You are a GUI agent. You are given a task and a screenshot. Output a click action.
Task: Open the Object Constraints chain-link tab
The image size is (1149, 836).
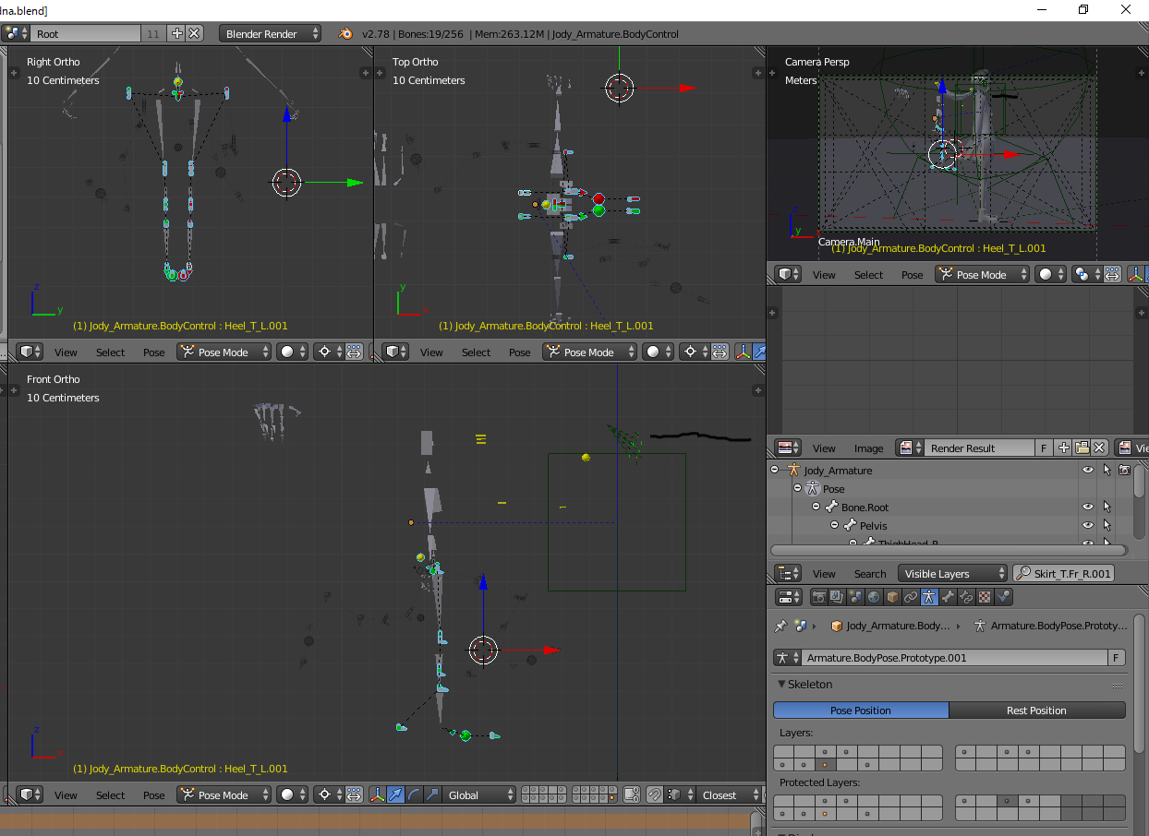tap(911, 597)
